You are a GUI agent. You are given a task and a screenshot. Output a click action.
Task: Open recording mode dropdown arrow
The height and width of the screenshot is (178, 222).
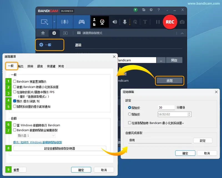(x=54, y=22)
